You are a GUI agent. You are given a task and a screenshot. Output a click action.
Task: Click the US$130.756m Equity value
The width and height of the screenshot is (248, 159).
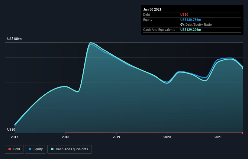pos(191,20)
